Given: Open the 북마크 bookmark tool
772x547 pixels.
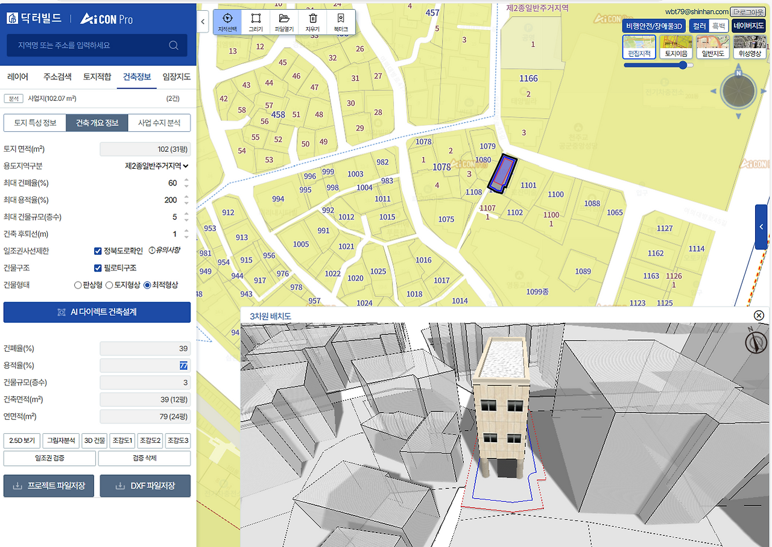Looking at the screenshot, I should point(341,22).
